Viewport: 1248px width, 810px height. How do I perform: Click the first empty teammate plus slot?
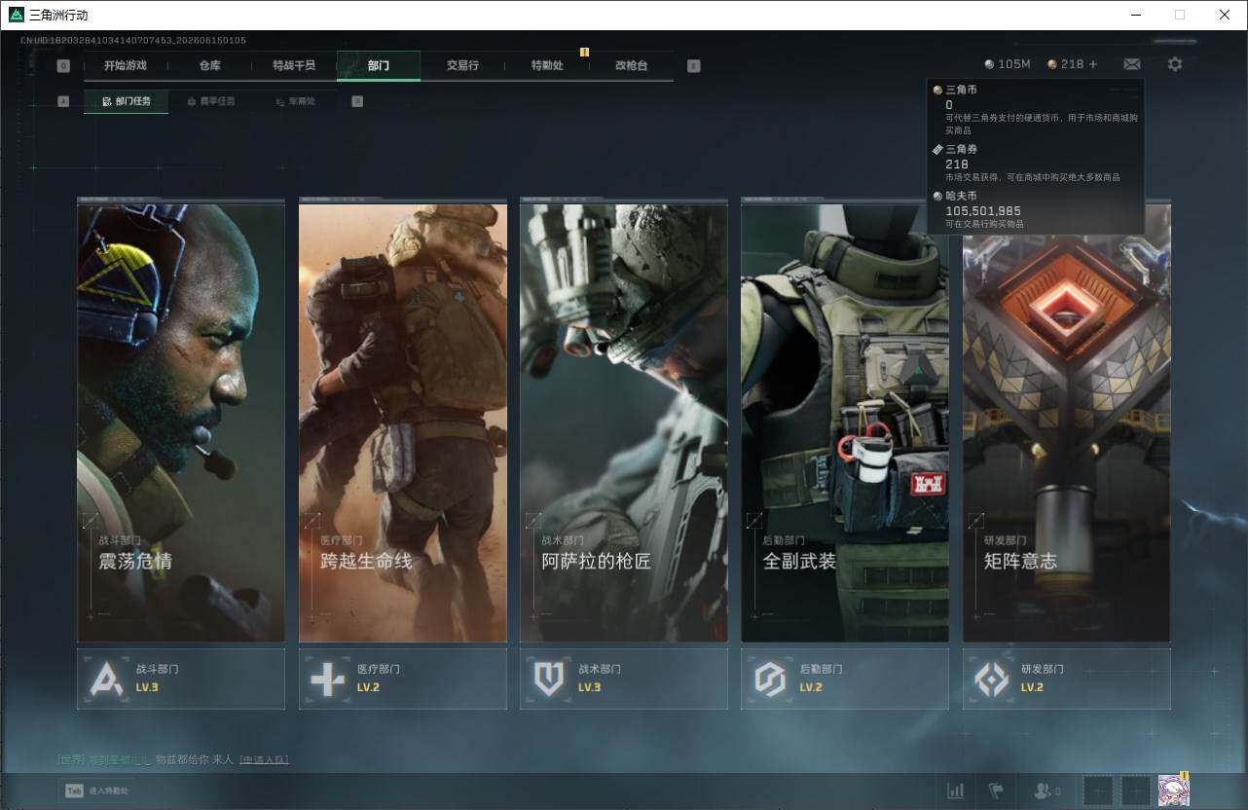pyautogui.click(x=1098, y=791)
